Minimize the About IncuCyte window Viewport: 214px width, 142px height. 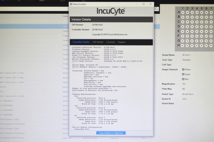pyautogui.click(x=136, y=4)
